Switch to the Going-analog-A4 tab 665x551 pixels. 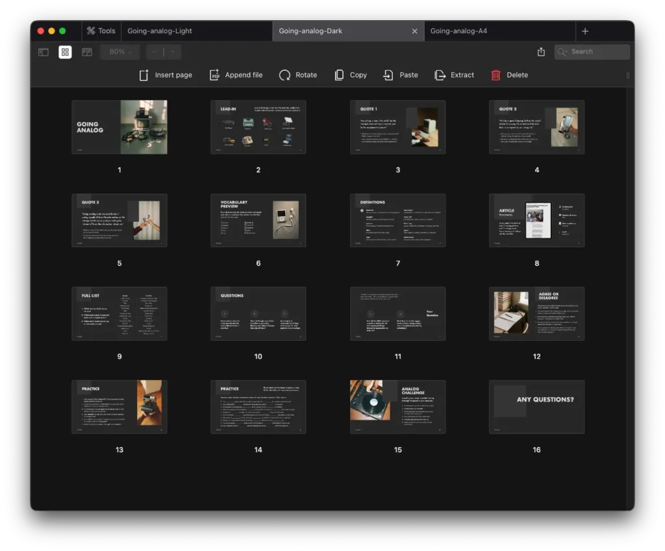point(458,31)
